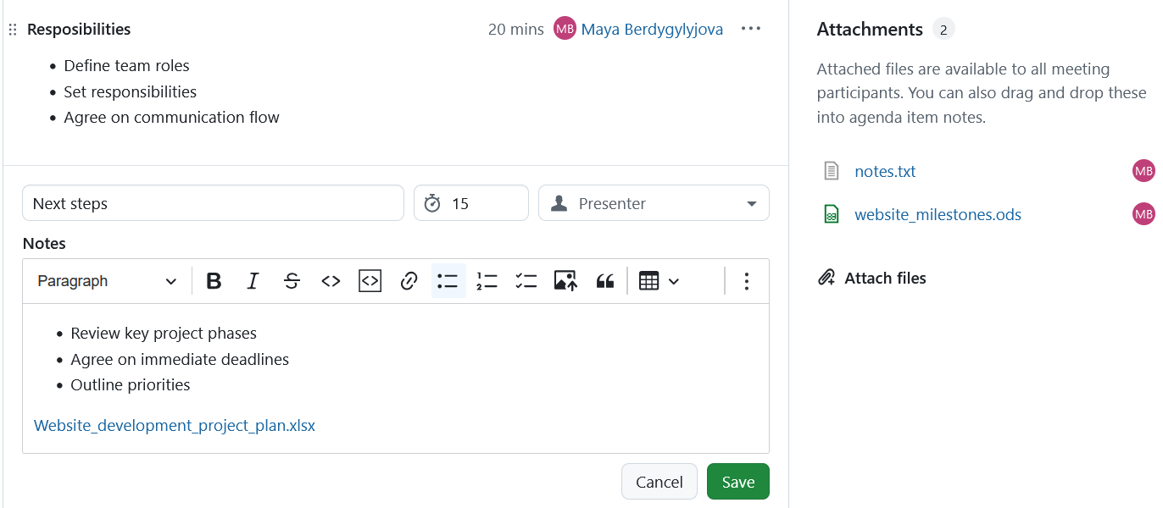Switch to a numbered list
Screen dimensions: 1163x508
pos(487,280)
